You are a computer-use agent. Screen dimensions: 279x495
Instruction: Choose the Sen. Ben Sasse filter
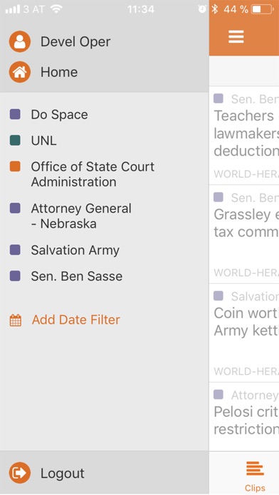click(76, 276)
